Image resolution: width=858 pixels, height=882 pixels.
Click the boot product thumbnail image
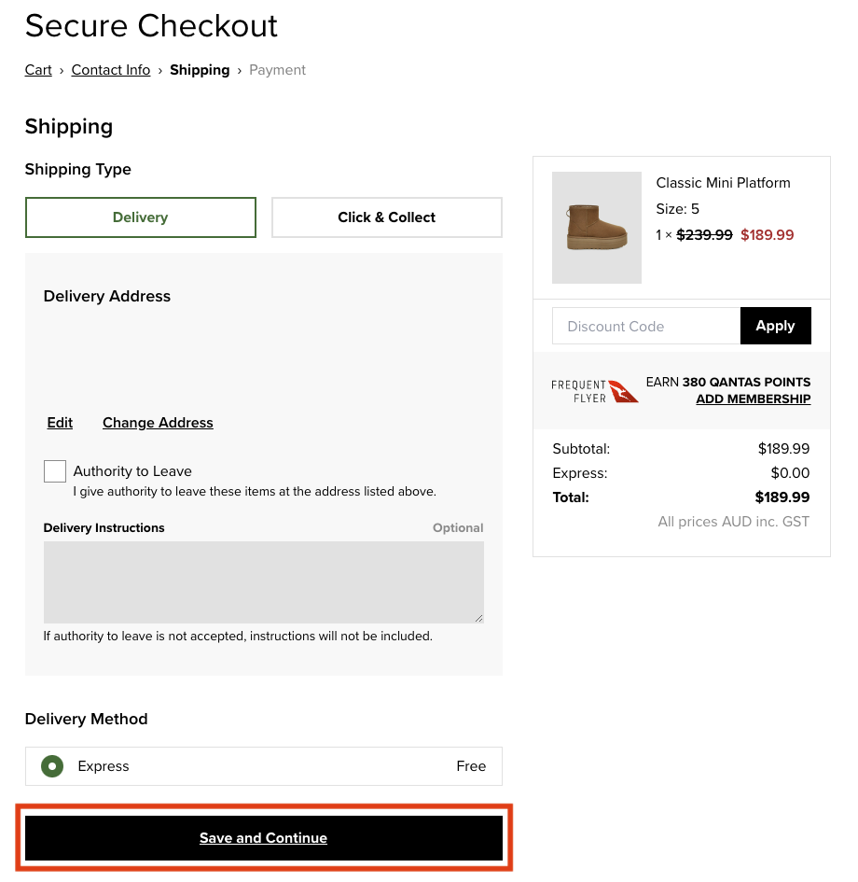pyautogui.click(x=597, y=228)
